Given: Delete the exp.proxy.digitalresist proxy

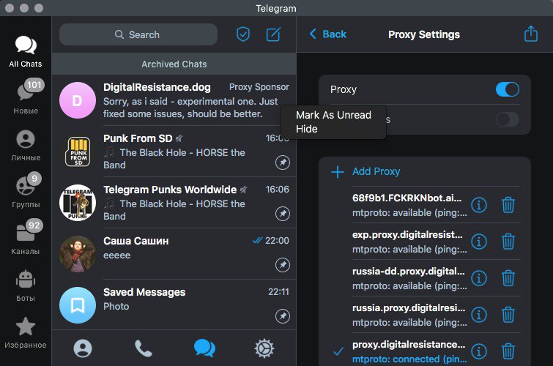Looking at the screenshot, I should point(508,242).
